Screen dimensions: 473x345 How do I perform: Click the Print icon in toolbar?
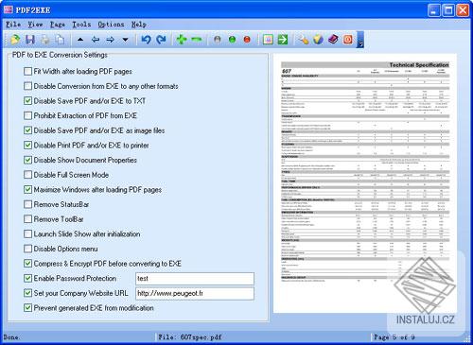tap(45, 40)
